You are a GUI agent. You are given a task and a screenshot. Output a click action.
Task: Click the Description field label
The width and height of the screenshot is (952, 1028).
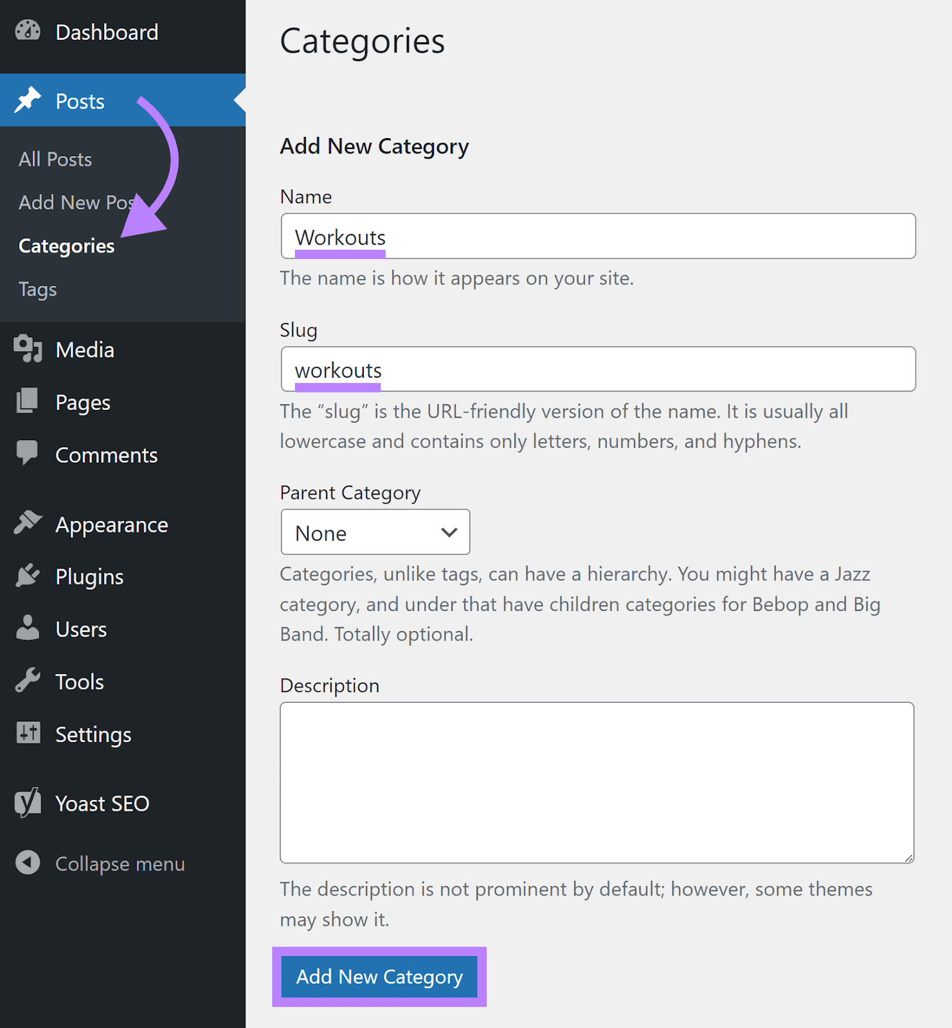pyautogui.click(x=330, y=686)
